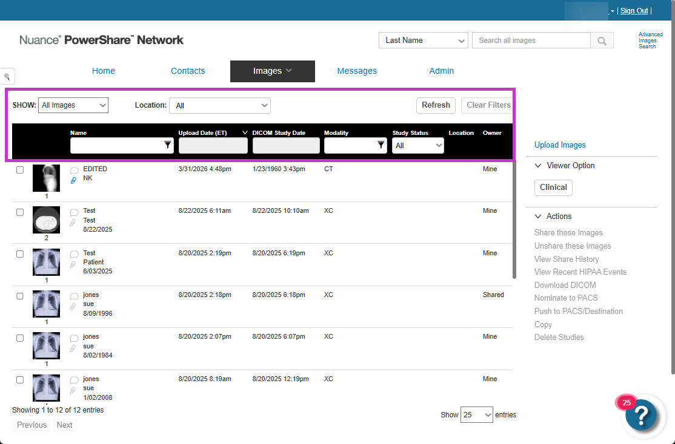This screenshot has height=444, width=675.
Task: Open comment bubble for Test Patient study
Action: 74,255
